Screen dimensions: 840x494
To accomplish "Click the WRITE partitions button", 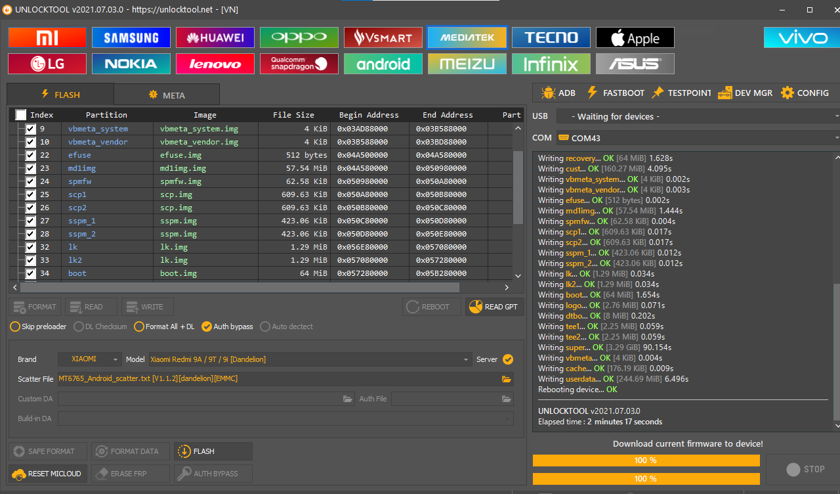I will point(148,307).
